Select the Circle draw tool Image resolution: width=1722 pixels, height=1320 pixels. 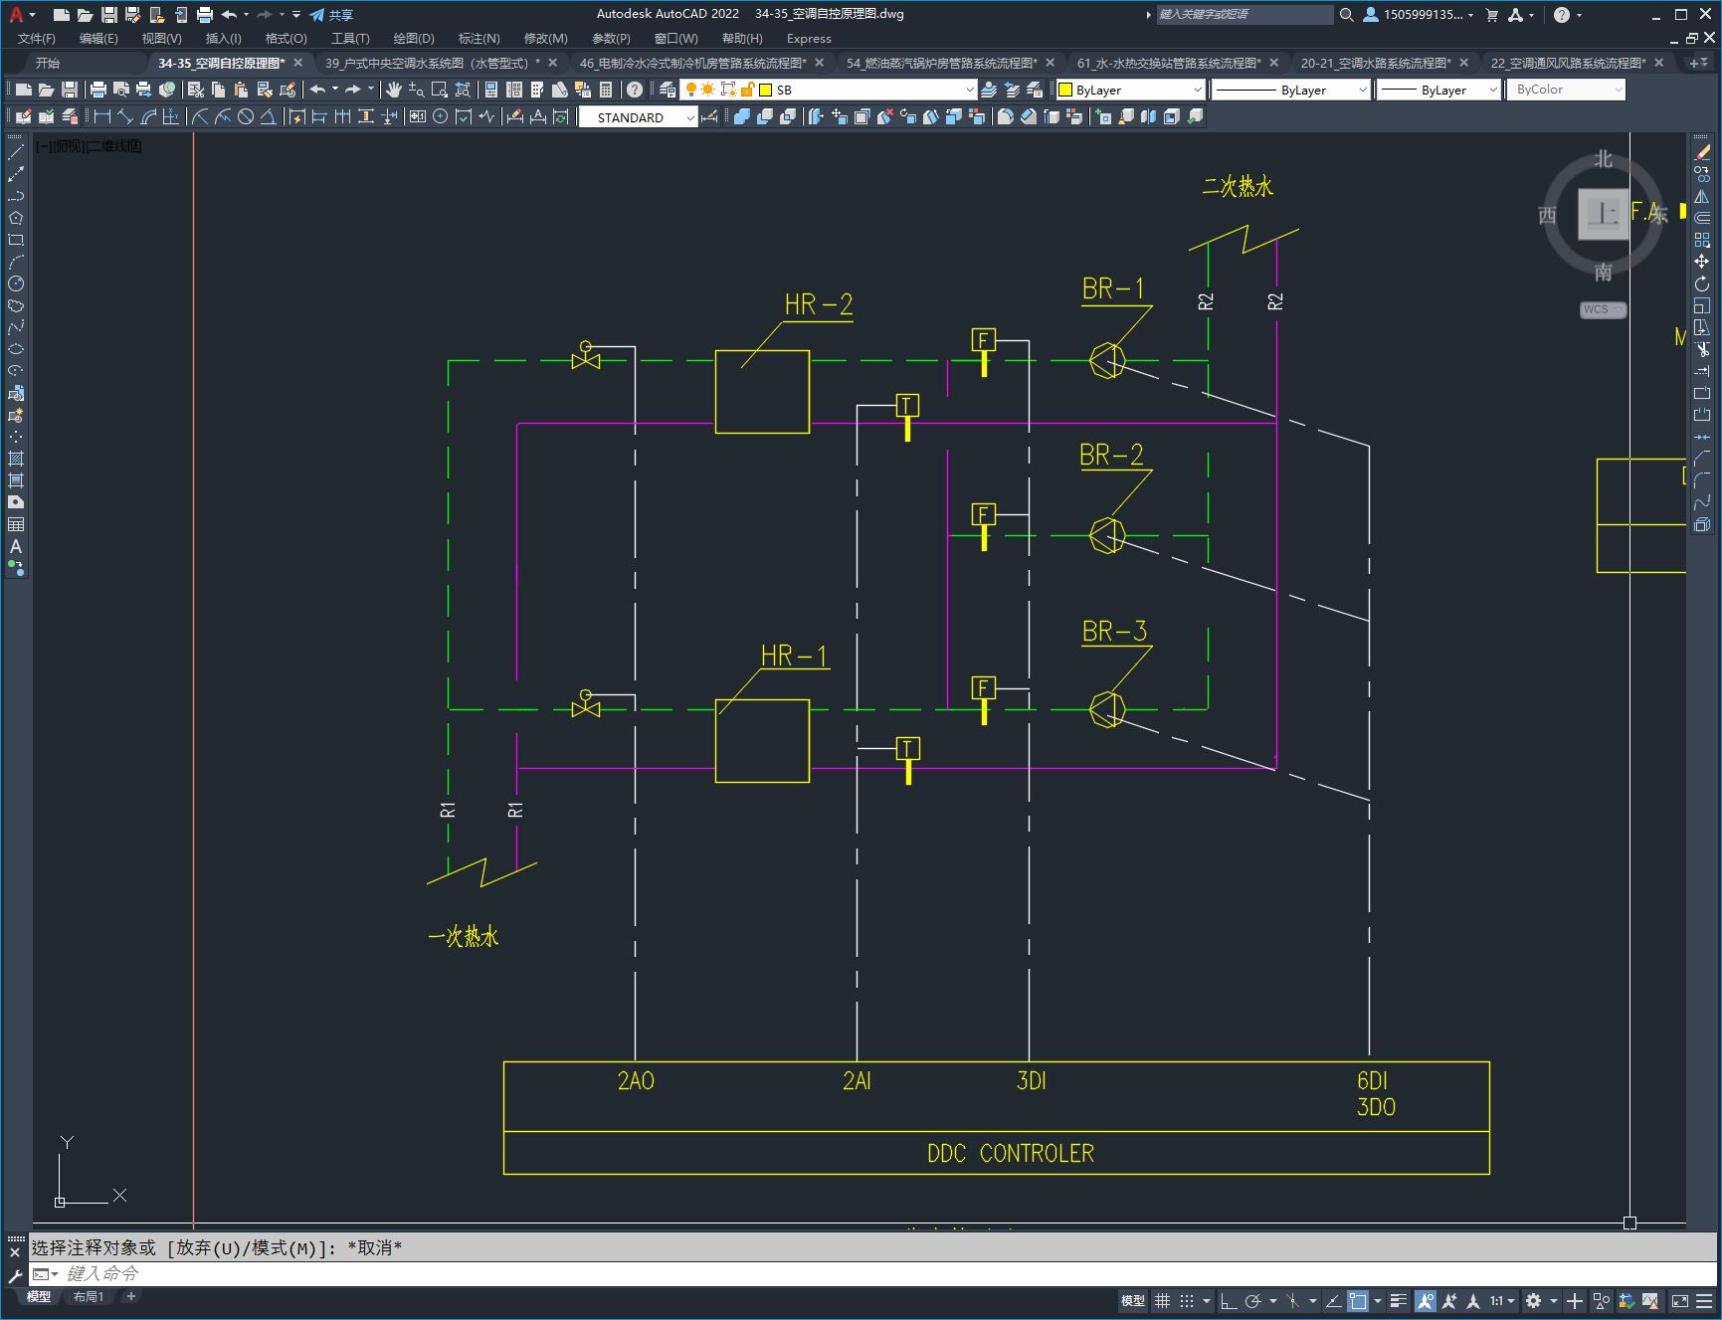(x=16, y=283)
